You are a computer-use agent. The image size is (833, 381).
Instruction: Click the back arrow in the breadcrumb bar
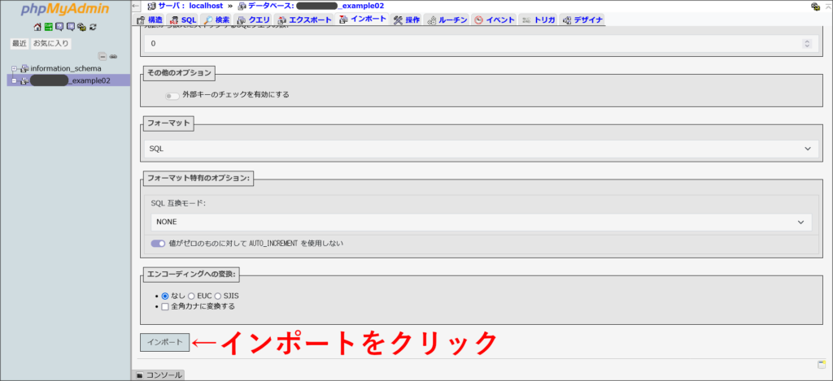(x=136, y=6)
